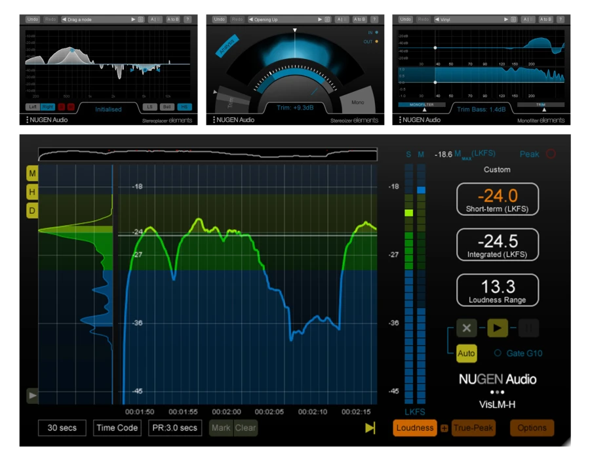Click the loudness overview strip above the graph
Screen dimensions: 590x461
click(208, 154)
